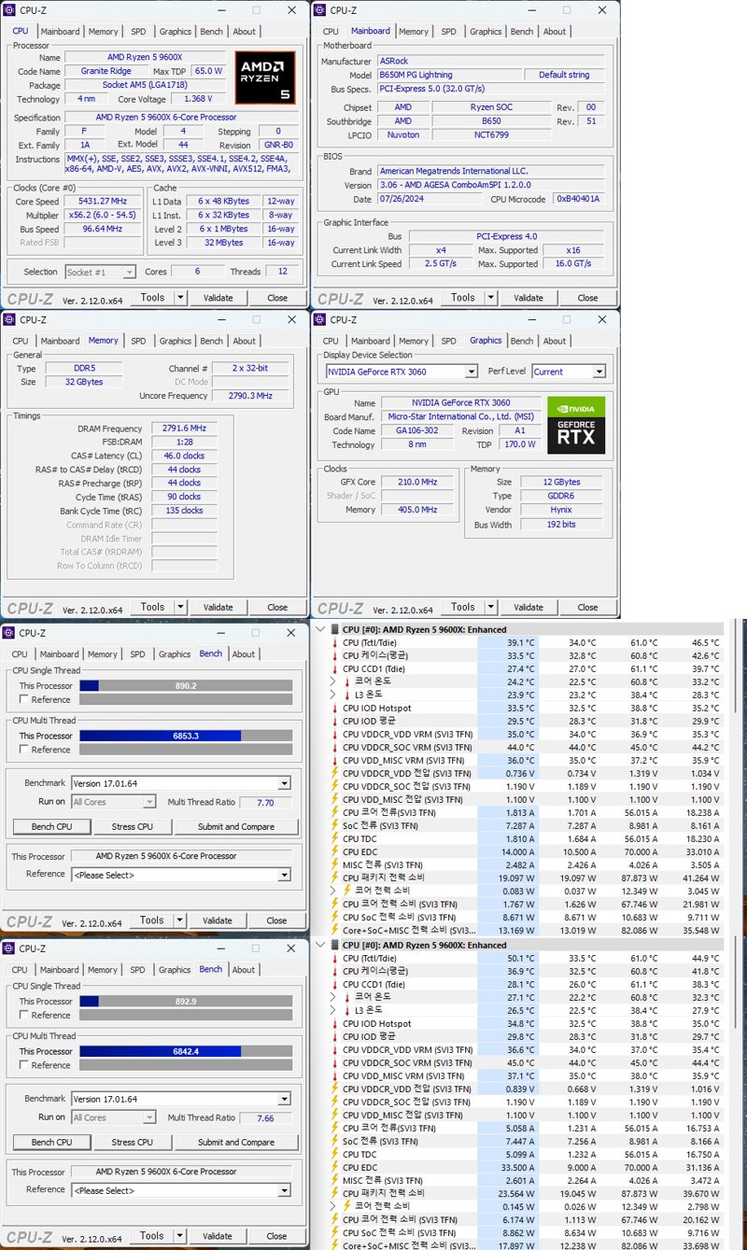Click CPU-Z title icon of the Granite Ridge window
This screenshot has width=747, height=1250.
[10, 10]
